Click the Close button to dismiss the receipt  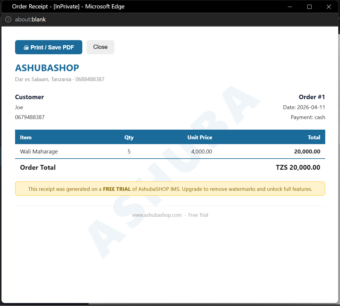click(100, 47)
